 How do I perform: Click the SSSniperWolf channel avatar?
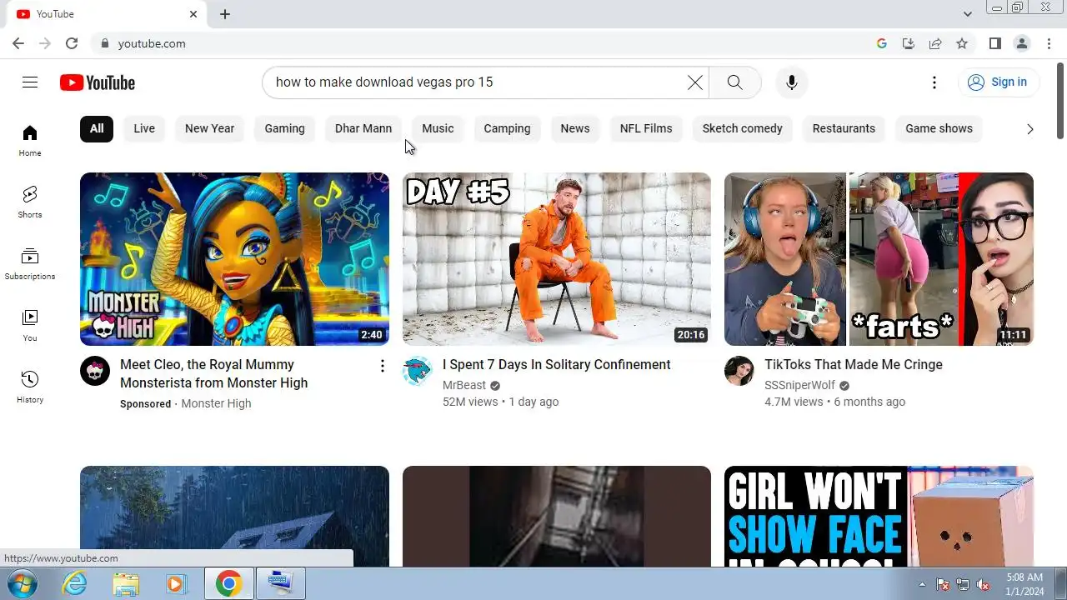[739, 371]
